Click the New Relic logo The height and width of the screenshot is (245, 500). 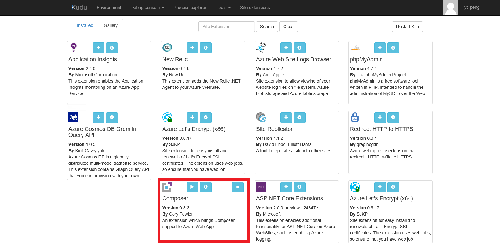[x=167, y=47]
